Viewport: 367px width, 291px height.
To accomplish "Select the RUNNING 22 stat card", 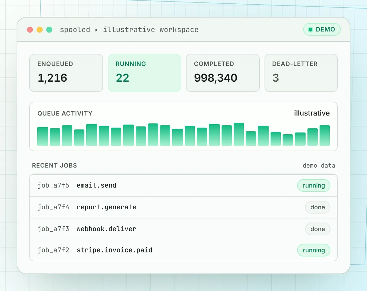I will (x=144, y=73).
